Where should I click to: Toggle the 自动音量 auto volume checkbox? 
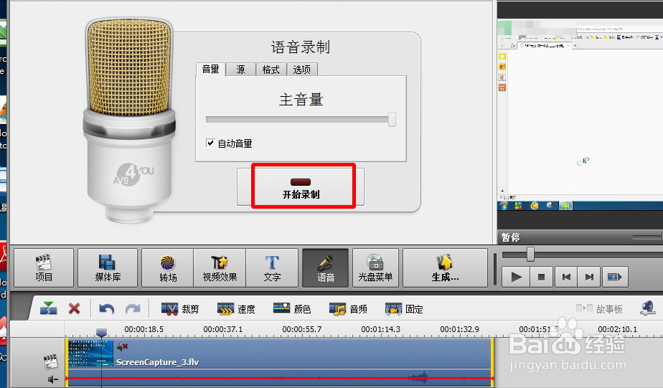210,143
